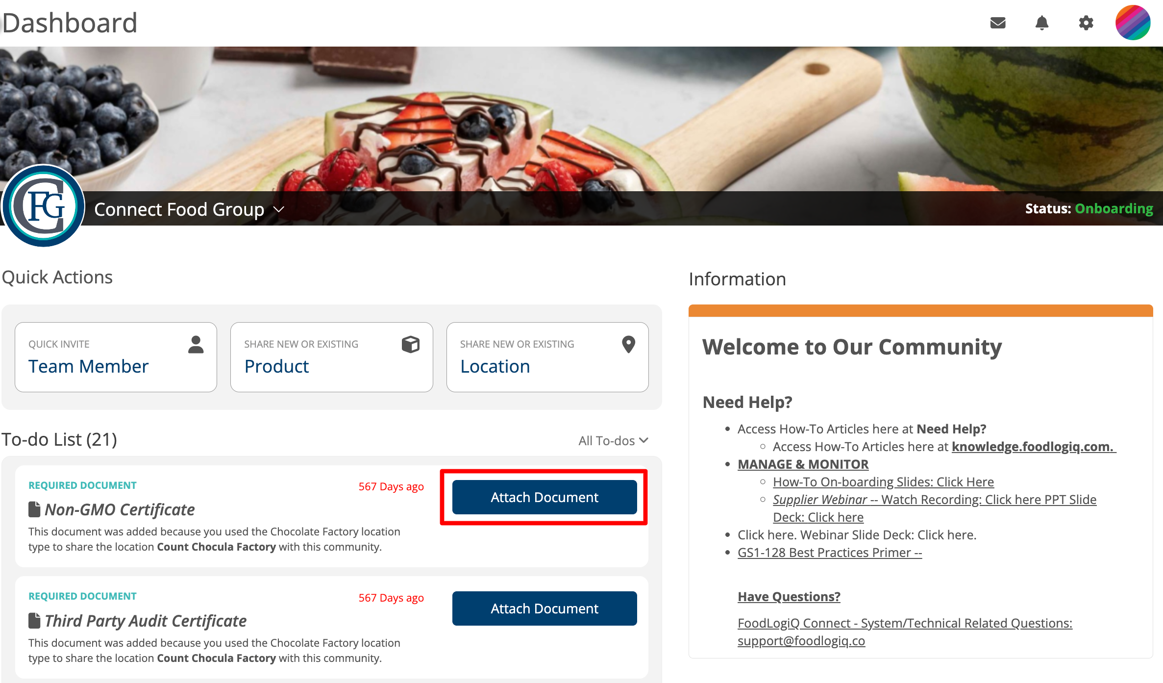Screen dimensions: 1163x683
Task: Open the GS1-128 Best Practices Primer link
Action: coord(830,553)
